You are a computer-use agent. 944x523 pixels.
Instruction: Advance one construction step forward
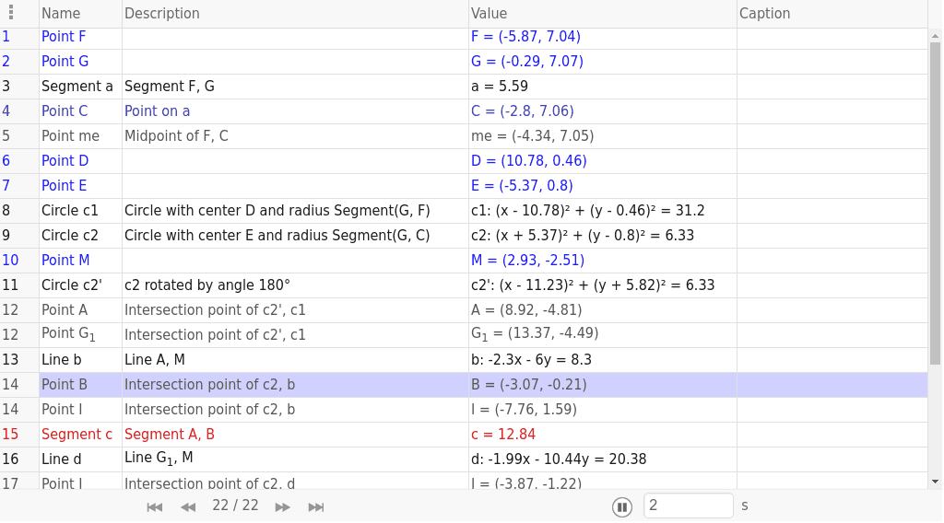[282, 507]
